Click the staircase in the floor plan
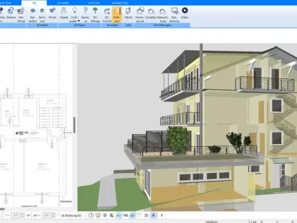This screenshot has width=297, height=223. pos(51,117)
